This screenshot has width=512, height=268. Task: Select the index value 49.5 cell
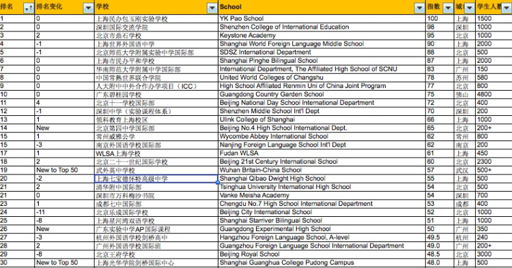point(440,238)
